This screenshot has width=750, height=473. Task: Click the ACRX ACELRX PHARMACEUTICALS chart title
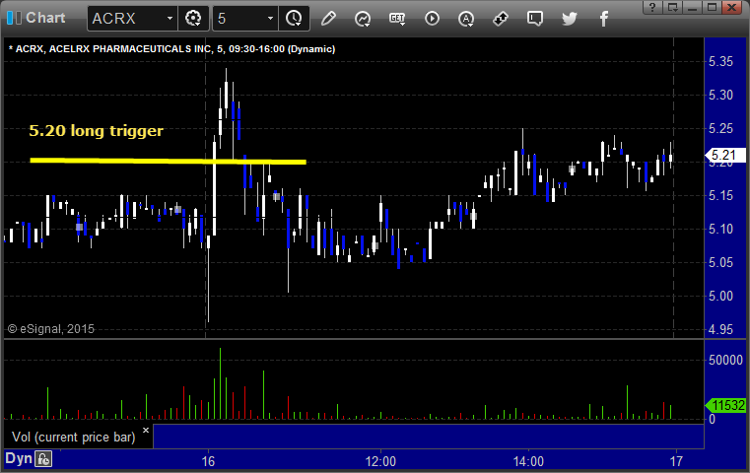[x=172, y=49]
